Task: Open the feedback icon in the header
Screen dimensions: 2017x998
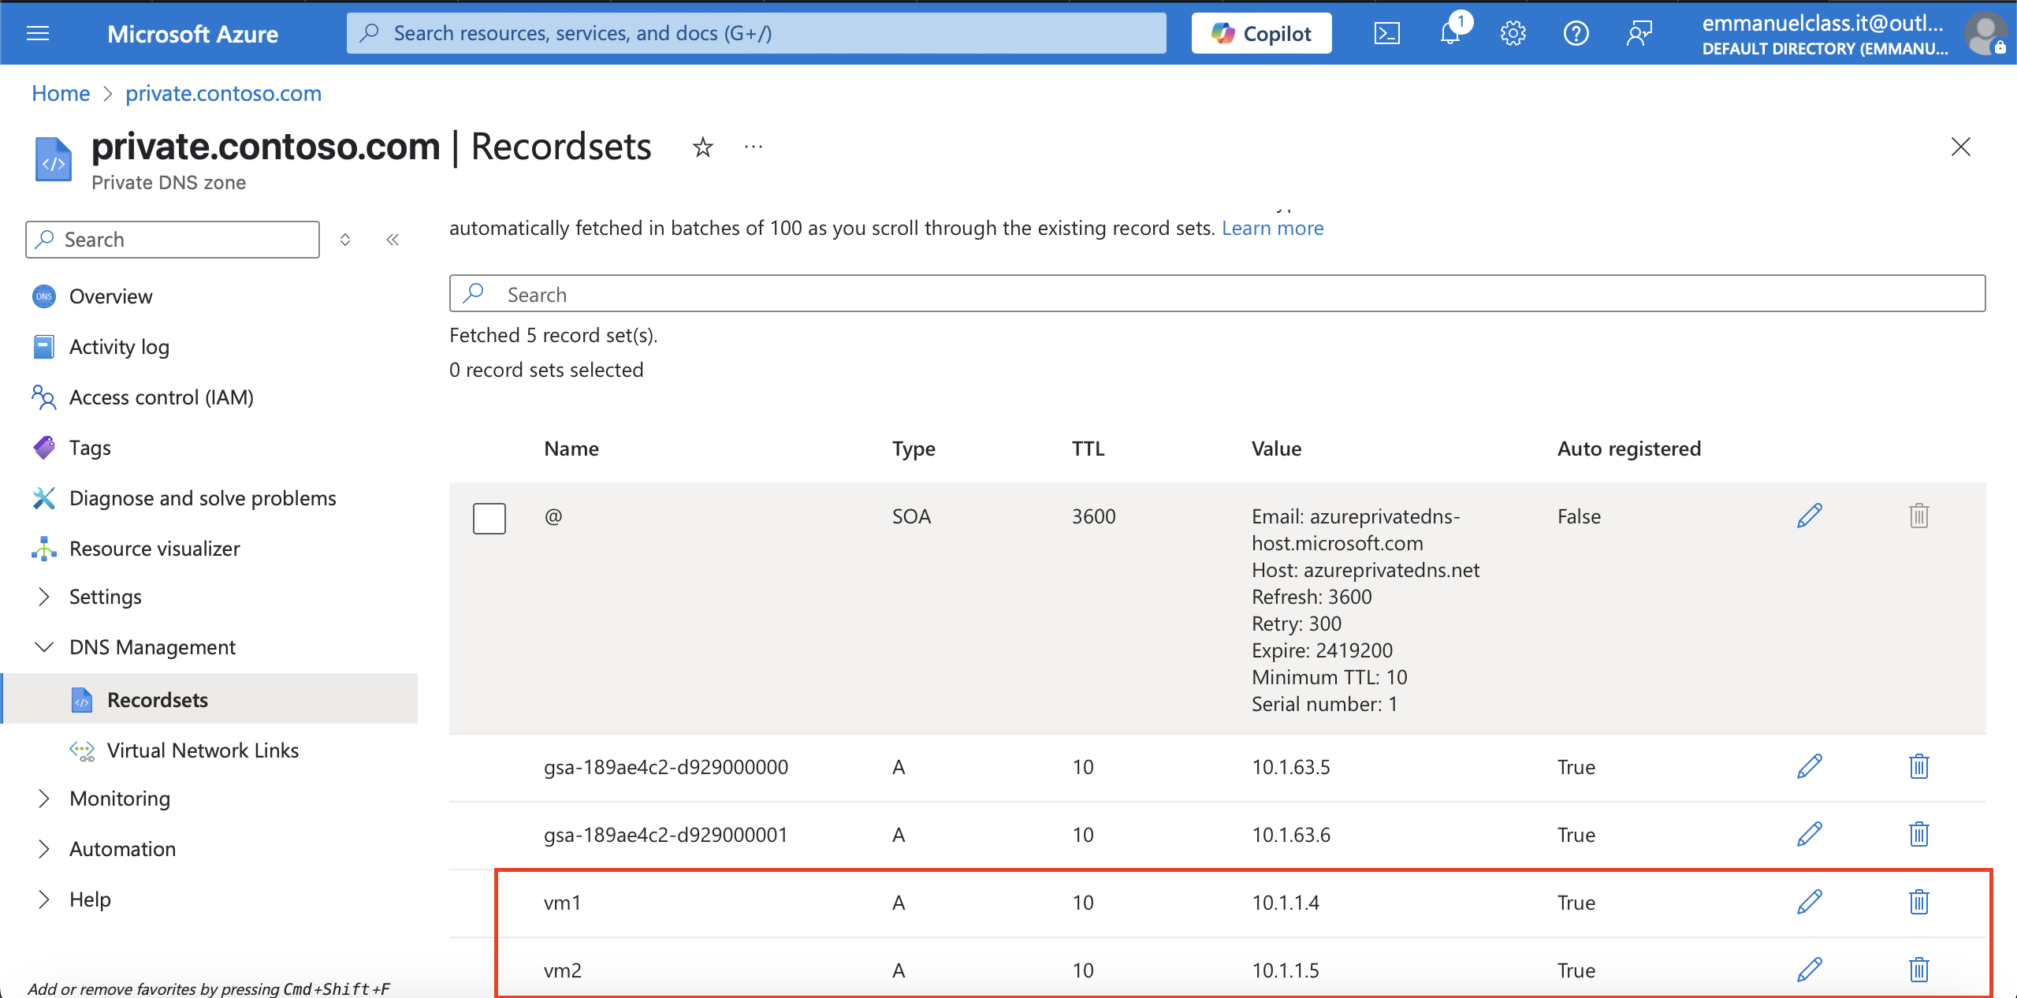Action: (1639, 33)
